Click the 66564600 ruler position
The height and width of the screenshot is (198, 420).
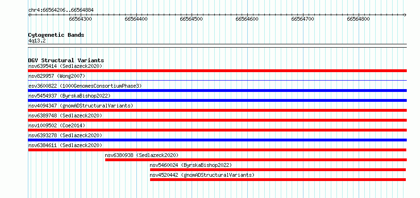(247, 19)
